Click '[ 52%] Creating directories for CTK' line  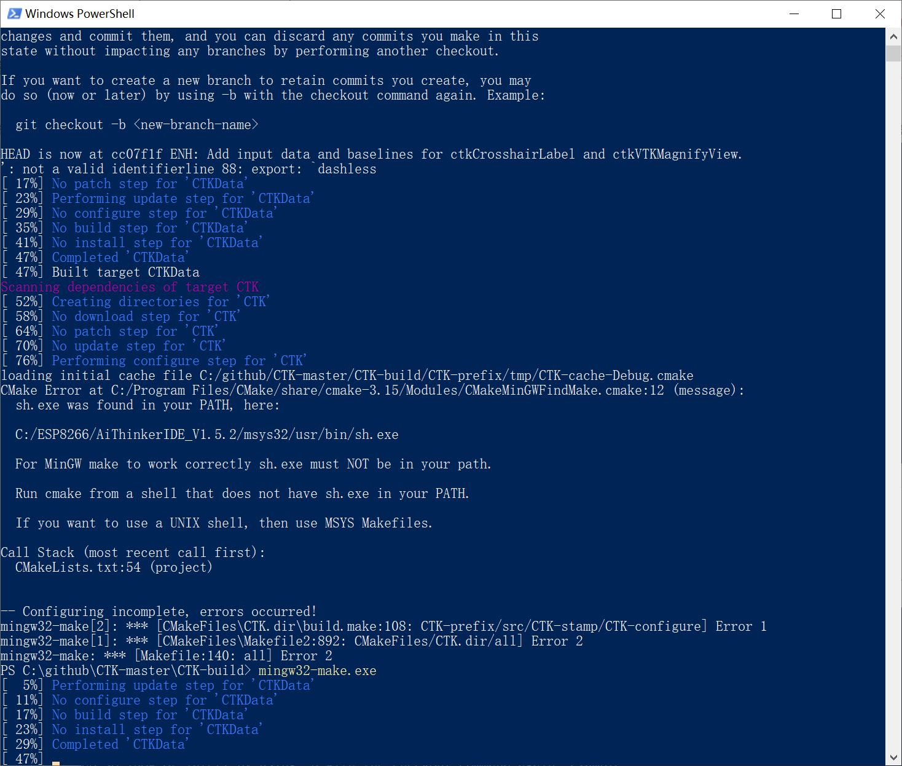coord(135,302)
